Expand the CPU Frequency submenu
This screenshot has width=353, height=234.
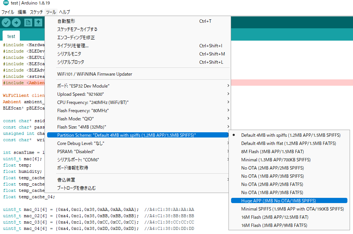click(138, 102)
